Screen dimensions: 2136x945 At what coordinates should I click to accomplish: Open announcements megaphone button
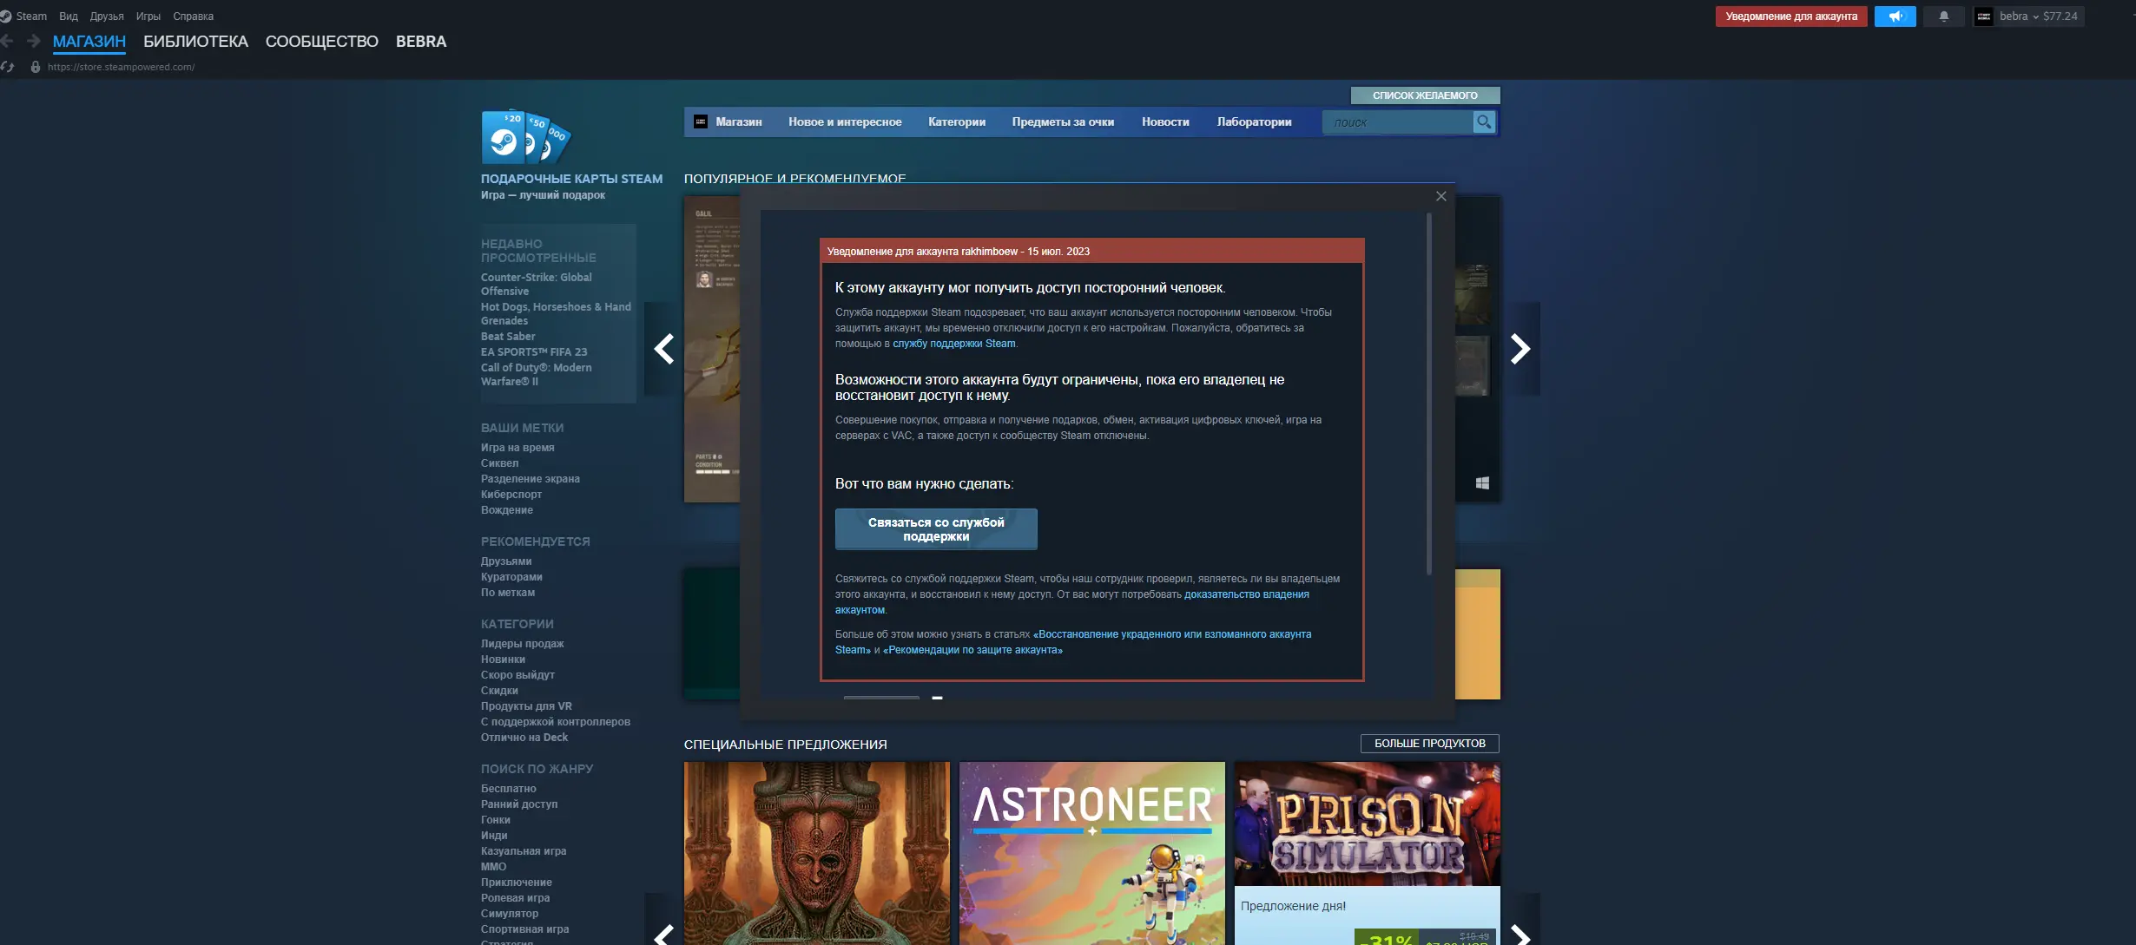pyautogui.click(x=1895, y=16)
